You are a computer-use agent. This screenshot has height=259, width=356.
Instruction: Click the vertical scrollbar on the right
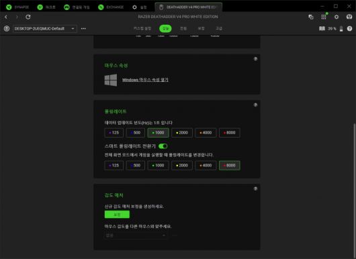coord(355,191)
